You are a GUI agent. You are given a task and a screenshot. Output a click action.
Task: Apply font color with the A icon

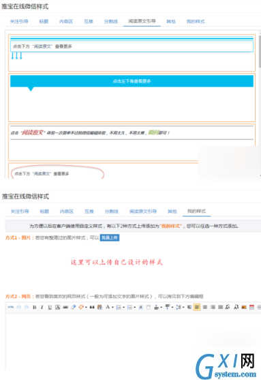tap(108, 307)
